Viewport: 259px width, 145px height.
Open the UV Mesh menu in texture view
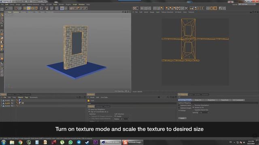178,12
